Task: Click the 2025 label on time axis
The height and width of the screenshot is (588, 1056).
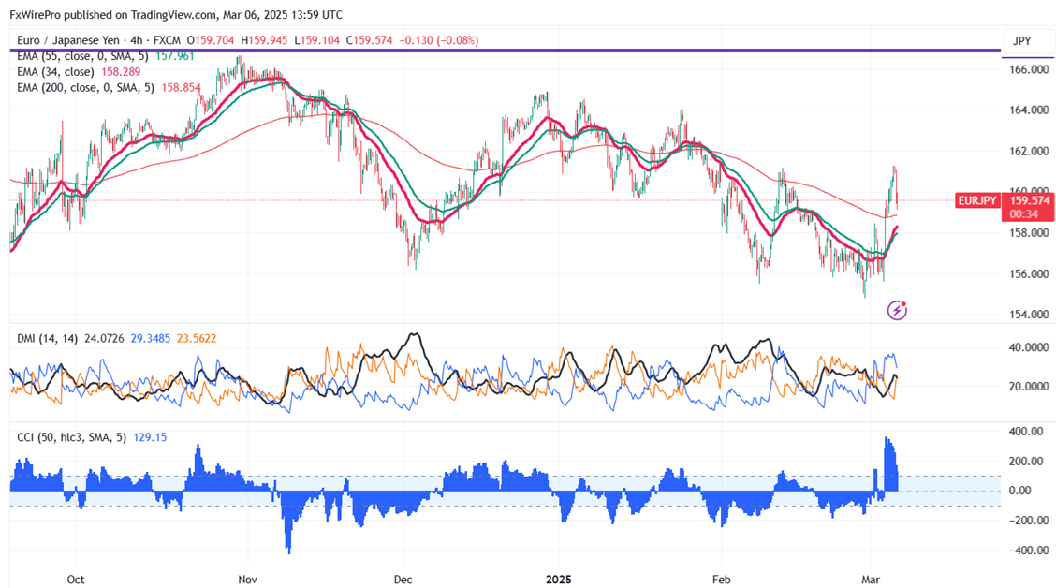Action: (x=558, y=580)
